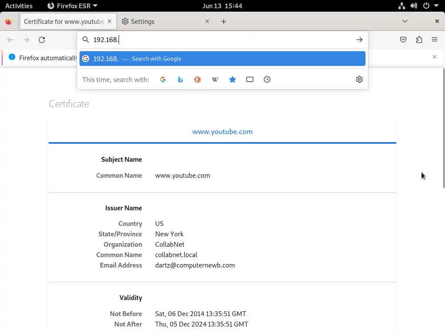Select the www.youtube.com certificate tab link
This screenshot has width=445, height=333.
pos(222,132)
